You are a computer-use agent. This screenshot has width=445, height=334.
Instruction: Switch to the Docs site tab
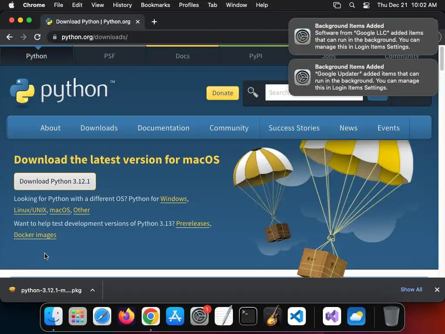tap(183, 56)
